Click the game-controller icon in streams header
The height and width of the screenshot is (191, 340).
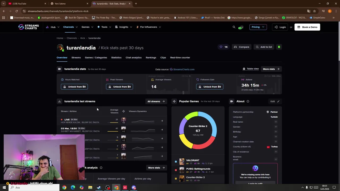[124, 111]
